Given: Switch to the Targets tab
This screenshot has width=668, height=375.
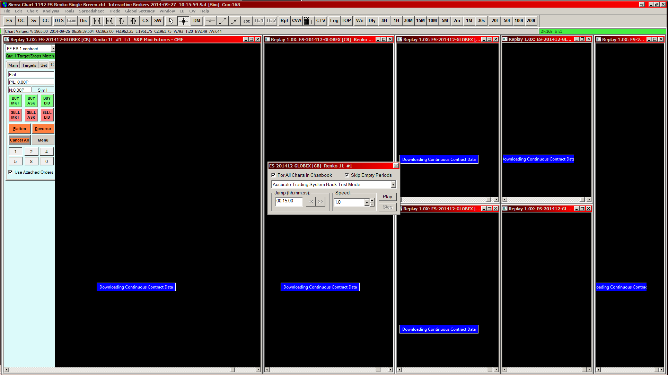Looking at the screenshot, I should pyautogui.click(x=29, y=65).
